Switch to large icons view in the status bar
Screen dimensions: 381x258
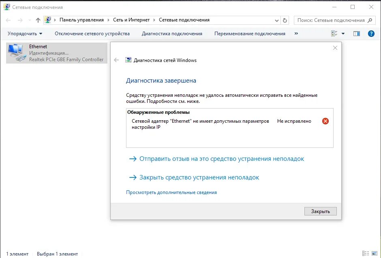click(x=375, y=254)
